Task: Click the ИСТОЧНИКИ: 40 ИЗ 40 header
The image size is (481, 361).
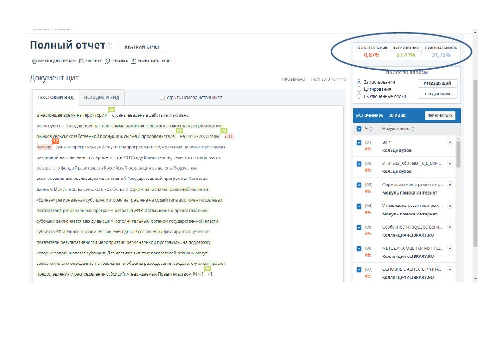Action: click(x=381, y=116)
